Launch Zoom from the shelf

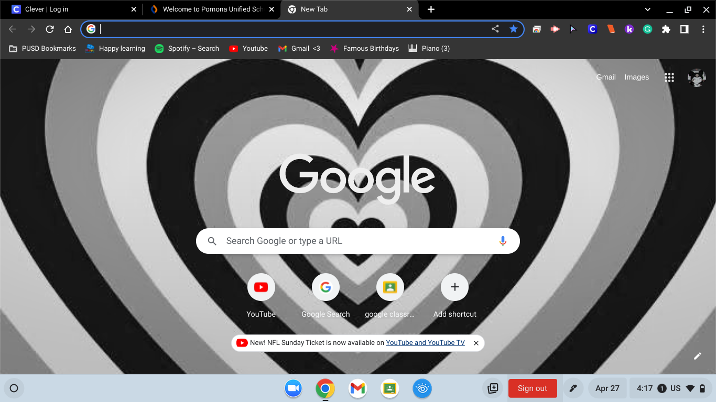coord(295,388)
